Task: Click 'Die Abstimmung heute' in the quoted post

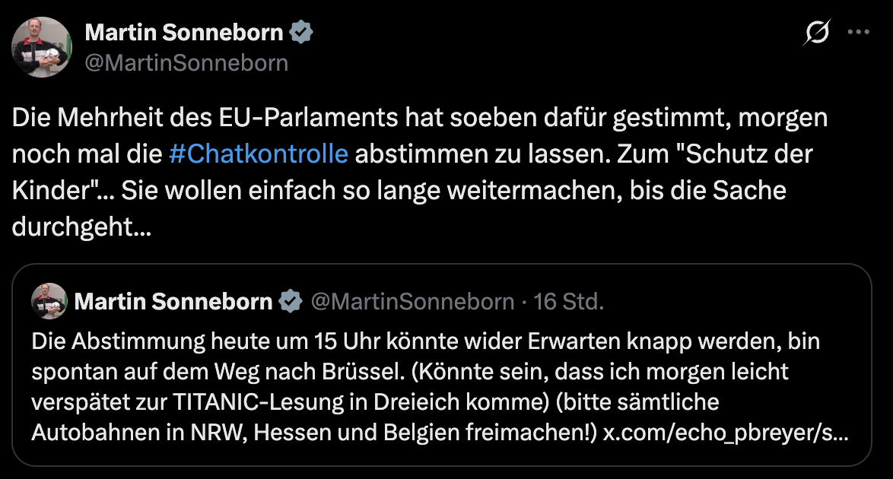Action: click(125, 341)
